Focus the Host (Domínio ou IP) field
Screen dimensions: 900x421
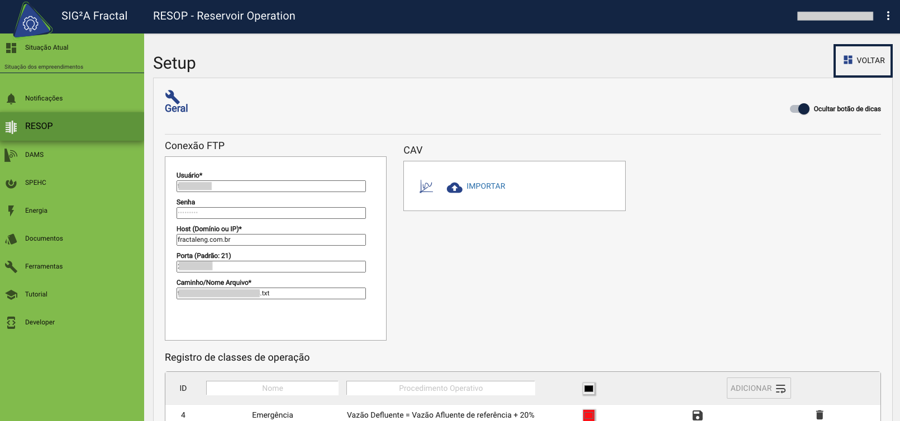[271, 240]
